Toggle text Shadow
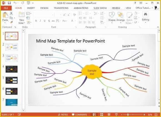This screenshot has width=161, height=117. (x=49, y=21)
